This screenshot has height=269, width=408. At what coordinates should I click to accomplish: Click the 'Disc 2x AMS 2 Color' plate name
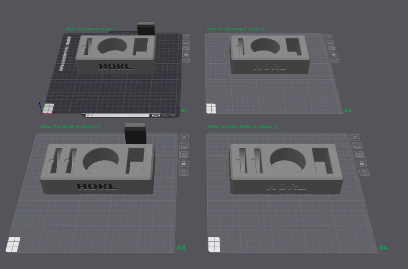(68, 127)
